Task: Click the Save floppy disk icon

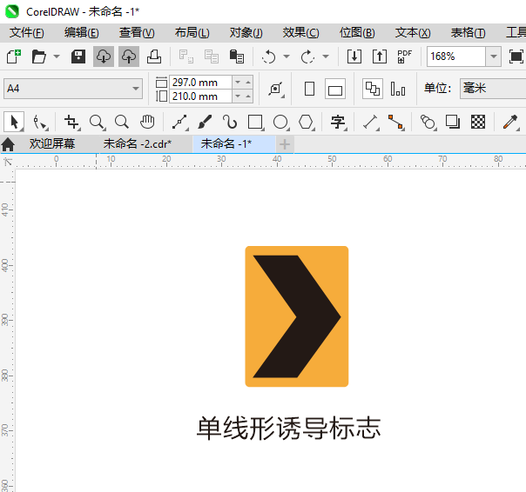Action: pos(78,57)
